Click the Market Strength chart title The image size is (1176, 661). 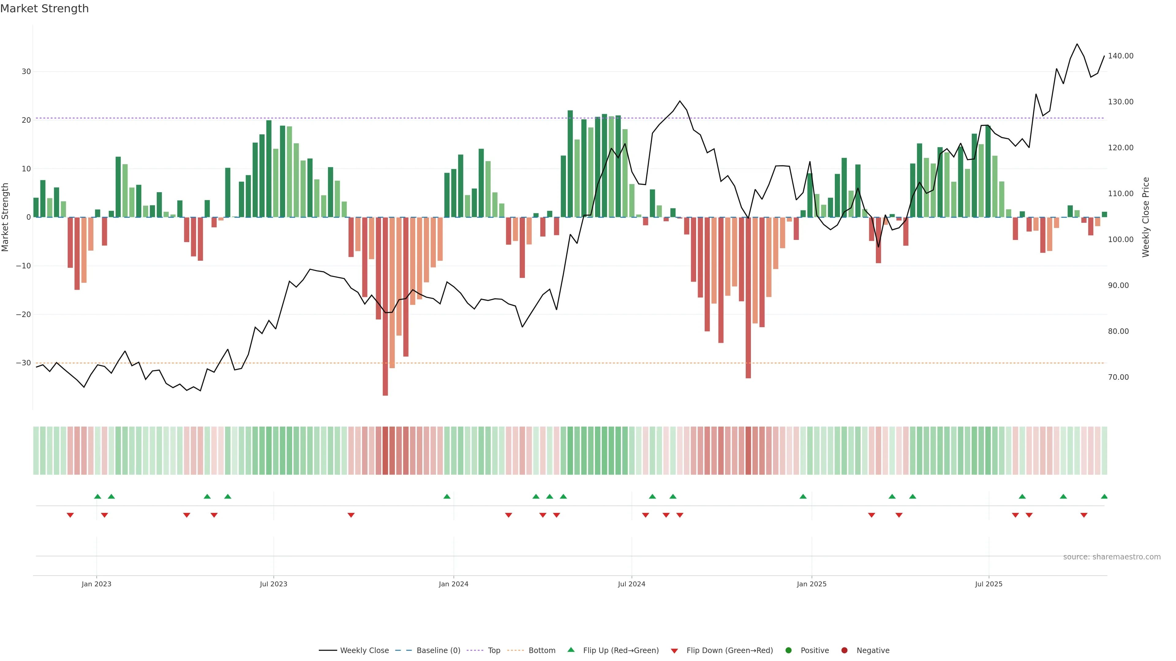click(44, 9)
